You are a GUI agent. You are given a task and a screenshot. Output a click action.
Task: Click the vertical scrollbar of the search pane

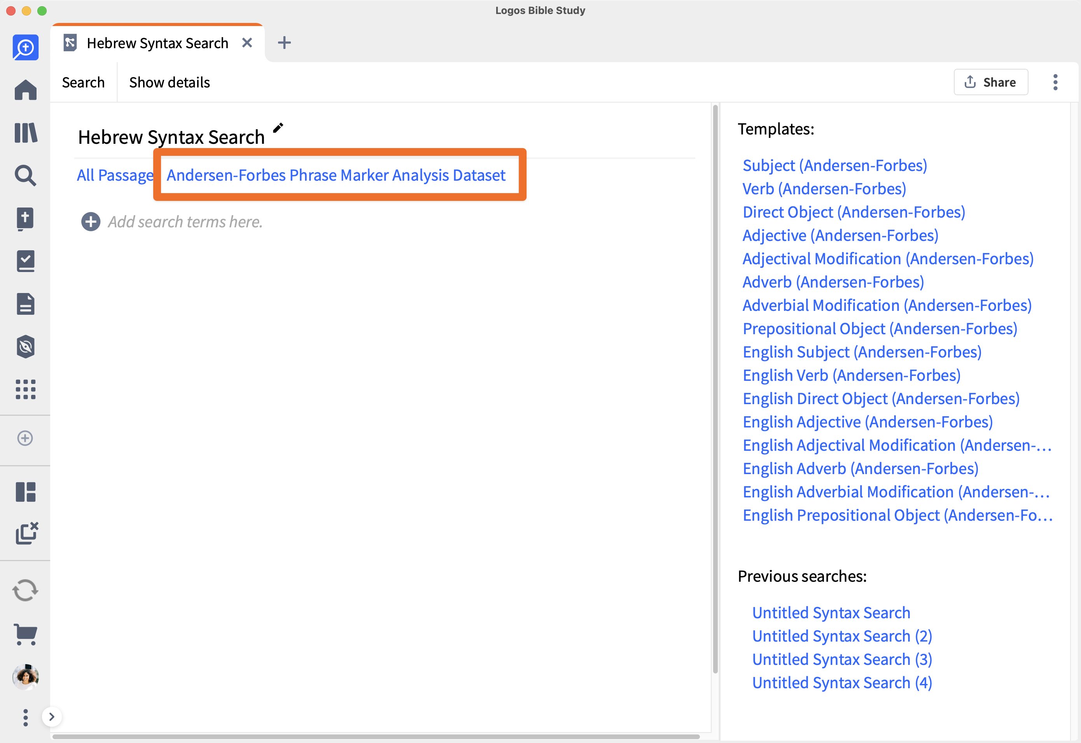(x=715, y=389)
